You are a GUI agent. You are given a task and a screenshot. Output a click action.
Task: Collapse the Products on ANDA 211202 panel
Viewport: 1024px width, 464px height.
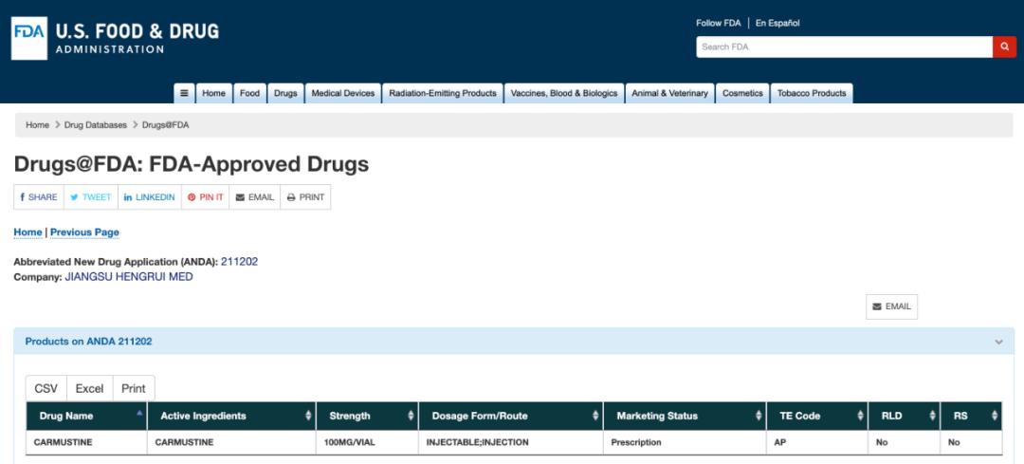pos(997,342)
